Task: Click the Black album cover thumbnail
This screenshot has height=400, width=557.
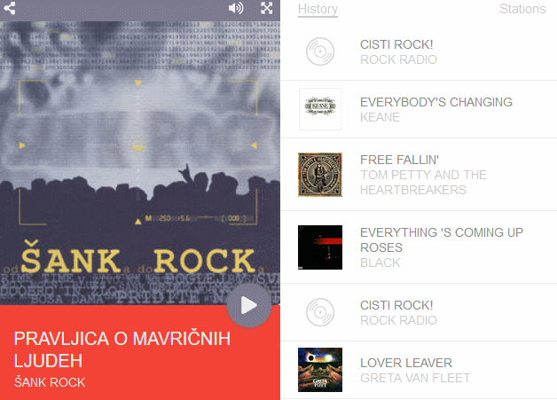Action: (x=320, y=247)
